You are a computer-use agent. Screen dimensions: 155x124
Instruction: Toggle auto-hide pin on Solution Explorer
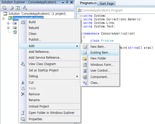67,2
